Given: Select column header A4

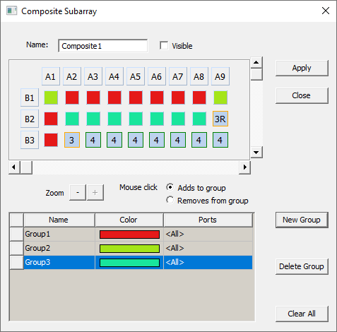Looking at the screenshot, I should tap(114, 76).
